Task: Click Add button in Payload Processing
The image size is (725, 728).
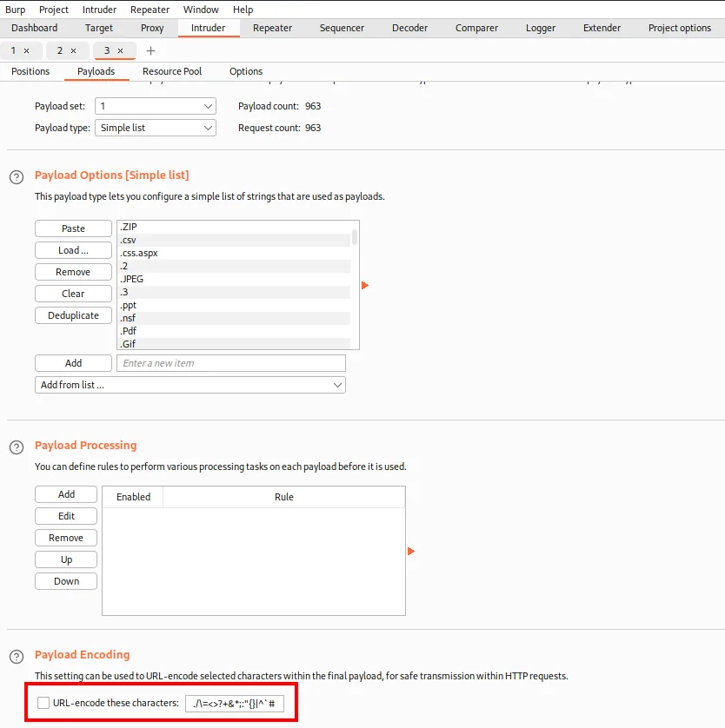Action: pos(66,494)
